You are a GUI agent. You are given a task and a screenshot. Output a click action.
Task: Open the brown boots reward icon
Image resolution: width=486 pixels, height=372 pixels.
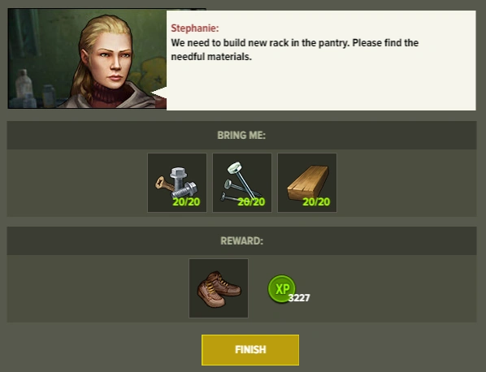[219, 288]
